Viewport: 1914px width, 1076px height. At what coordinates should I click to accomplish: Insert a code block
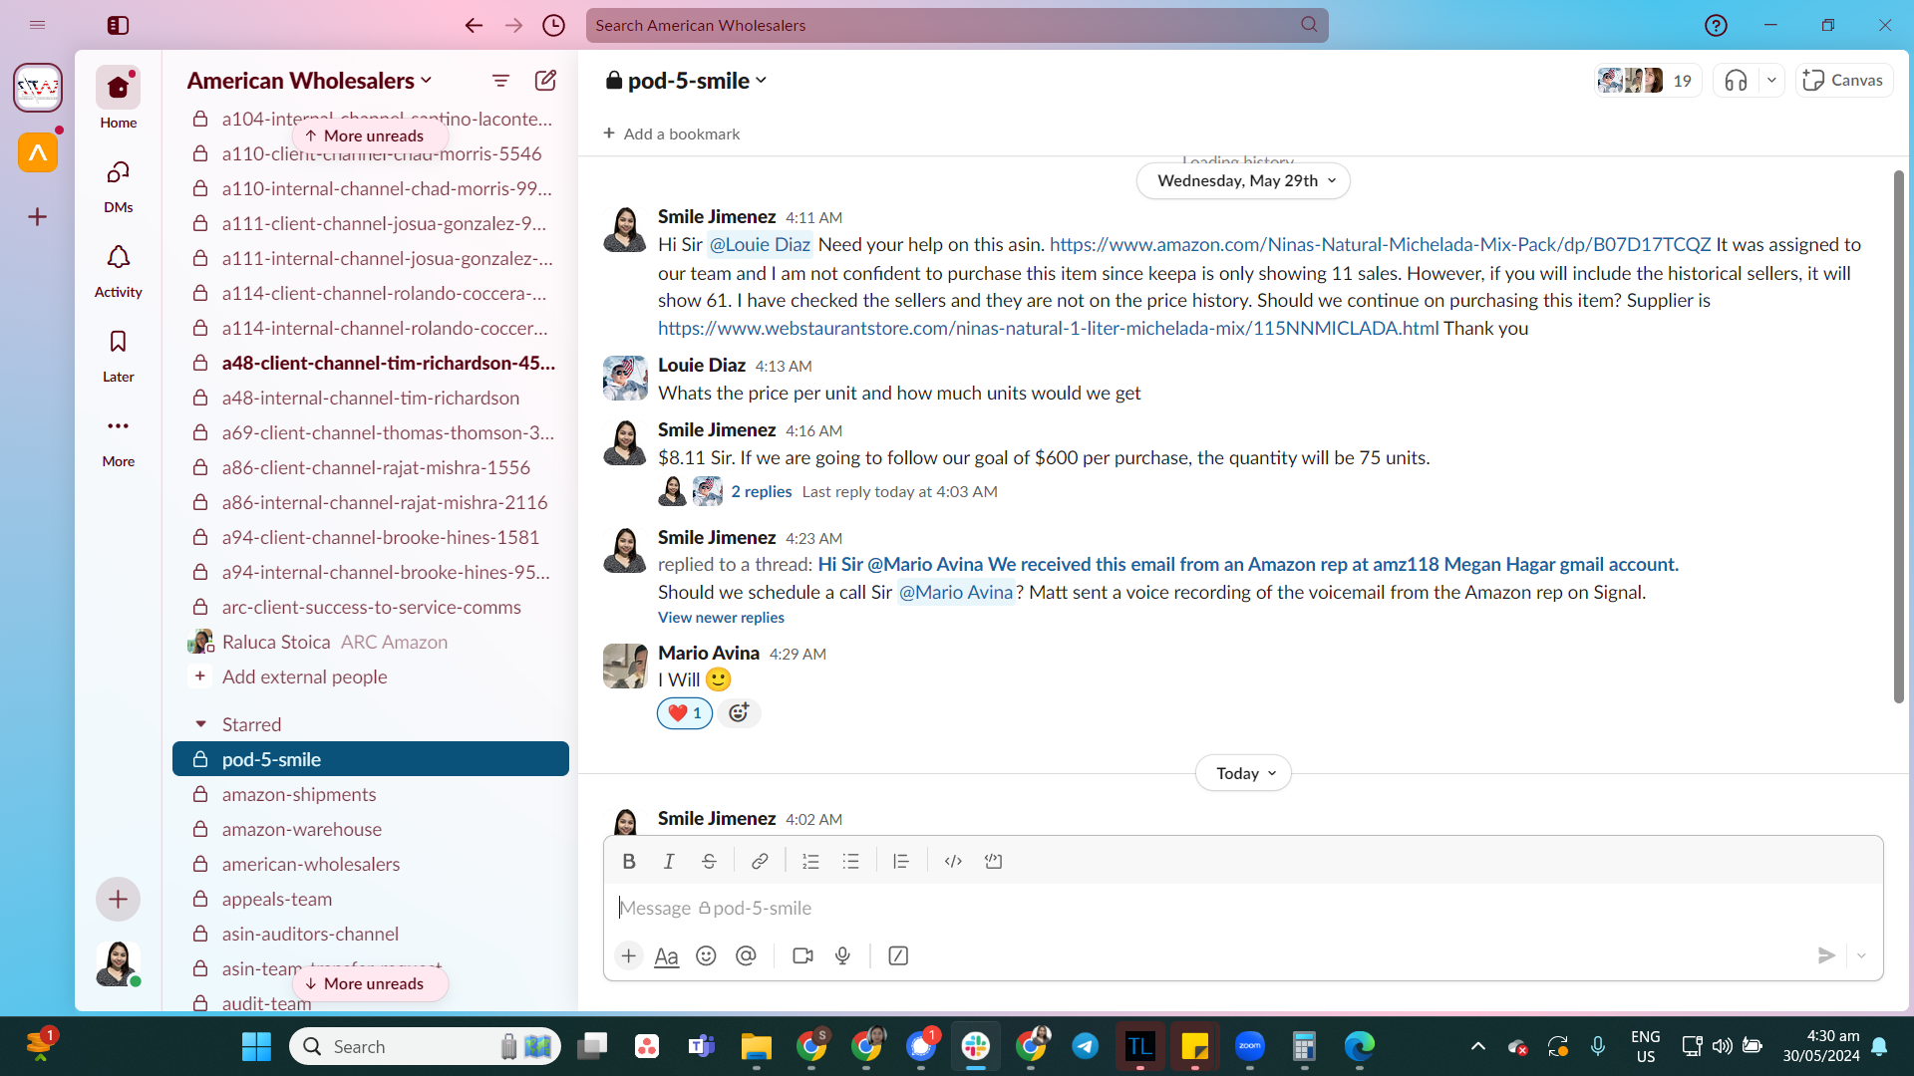[x=993, y=862]
